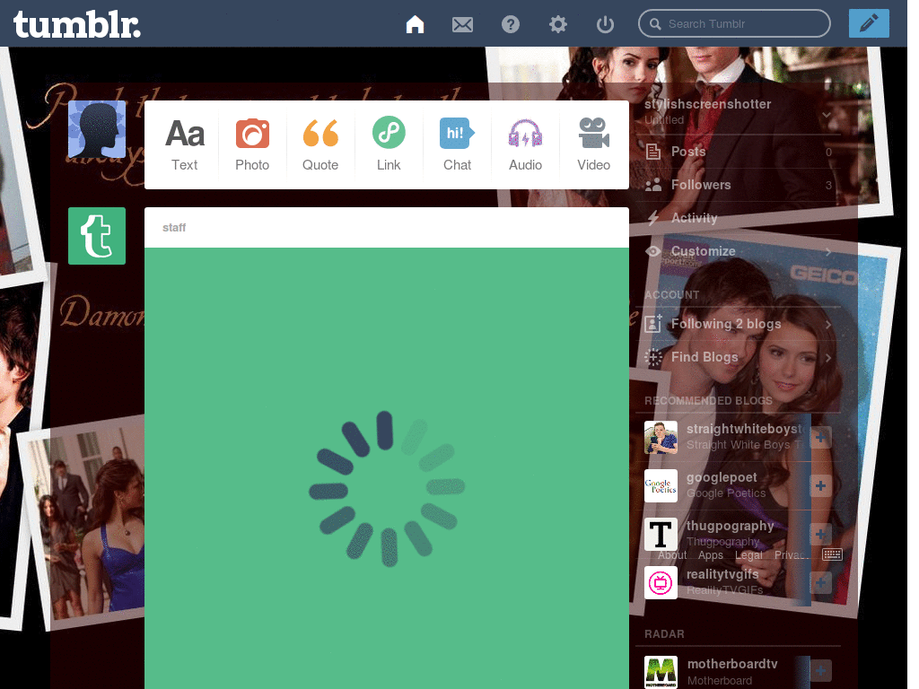Create a new Video post
The image size is (919, 689).
(x=594, y=144)
